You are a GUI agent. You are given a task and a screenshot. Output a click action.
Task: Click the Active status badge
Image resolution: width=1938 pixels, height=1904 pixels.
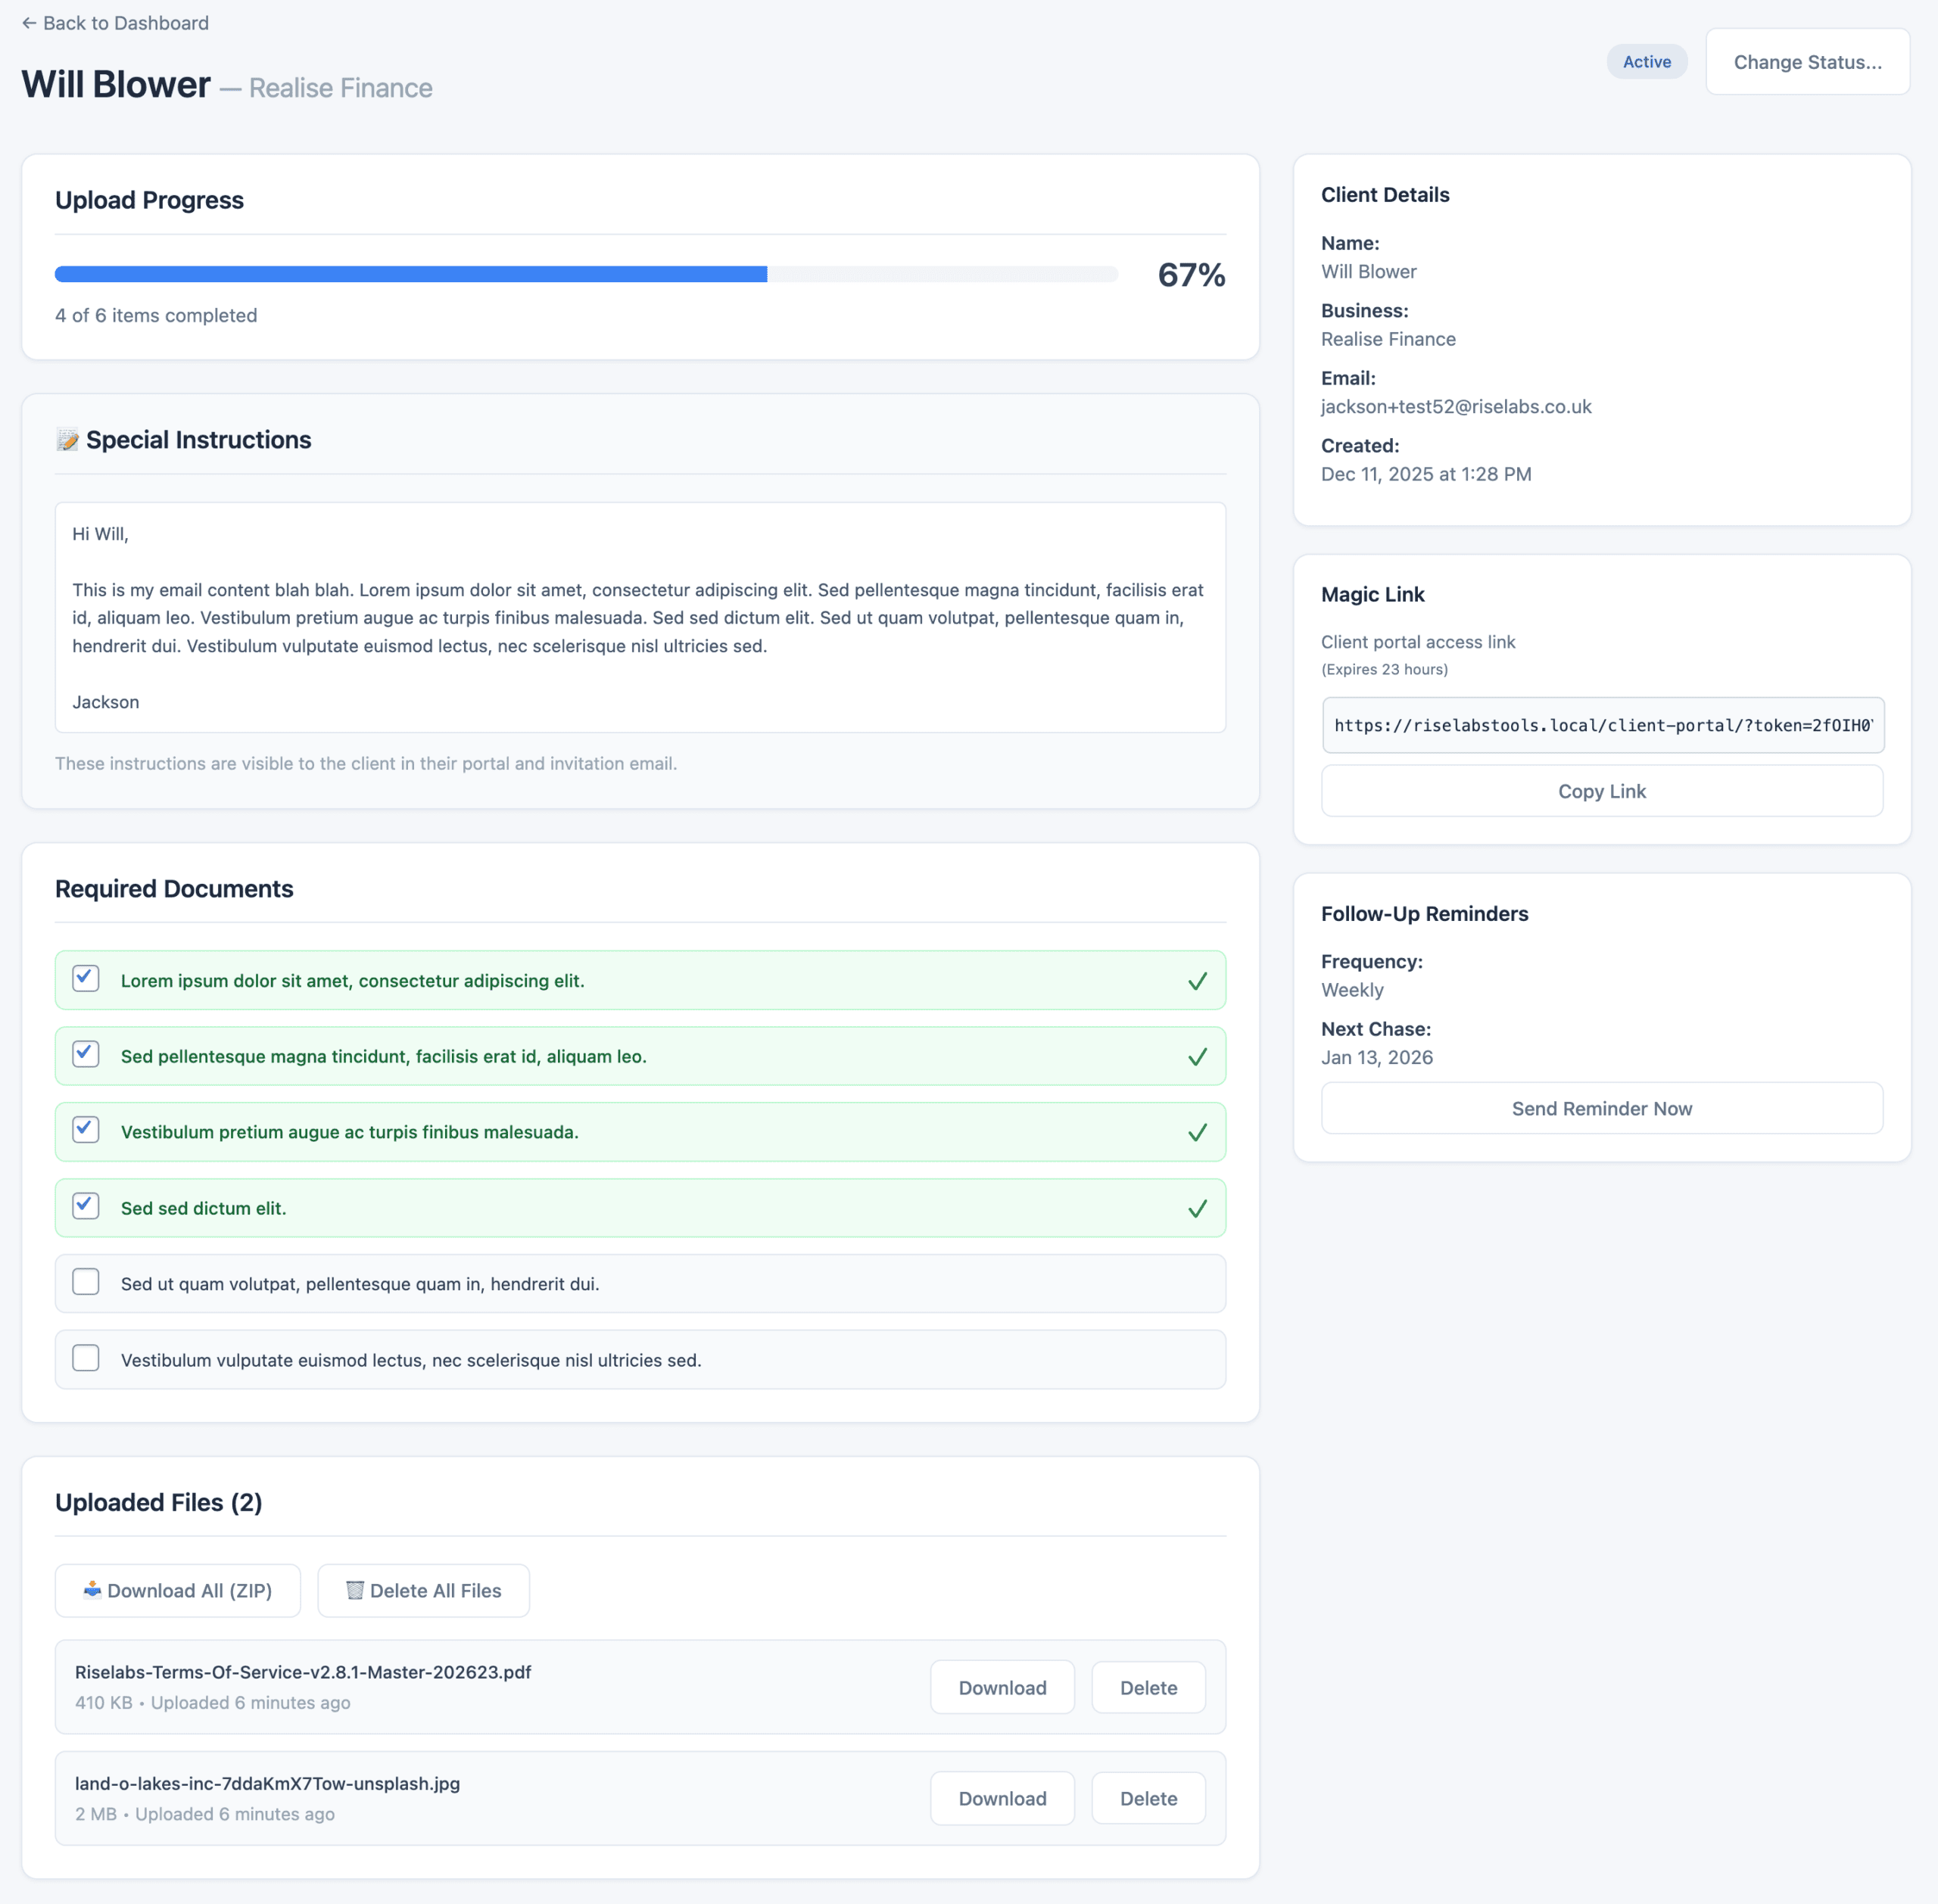pos(1647,61)
